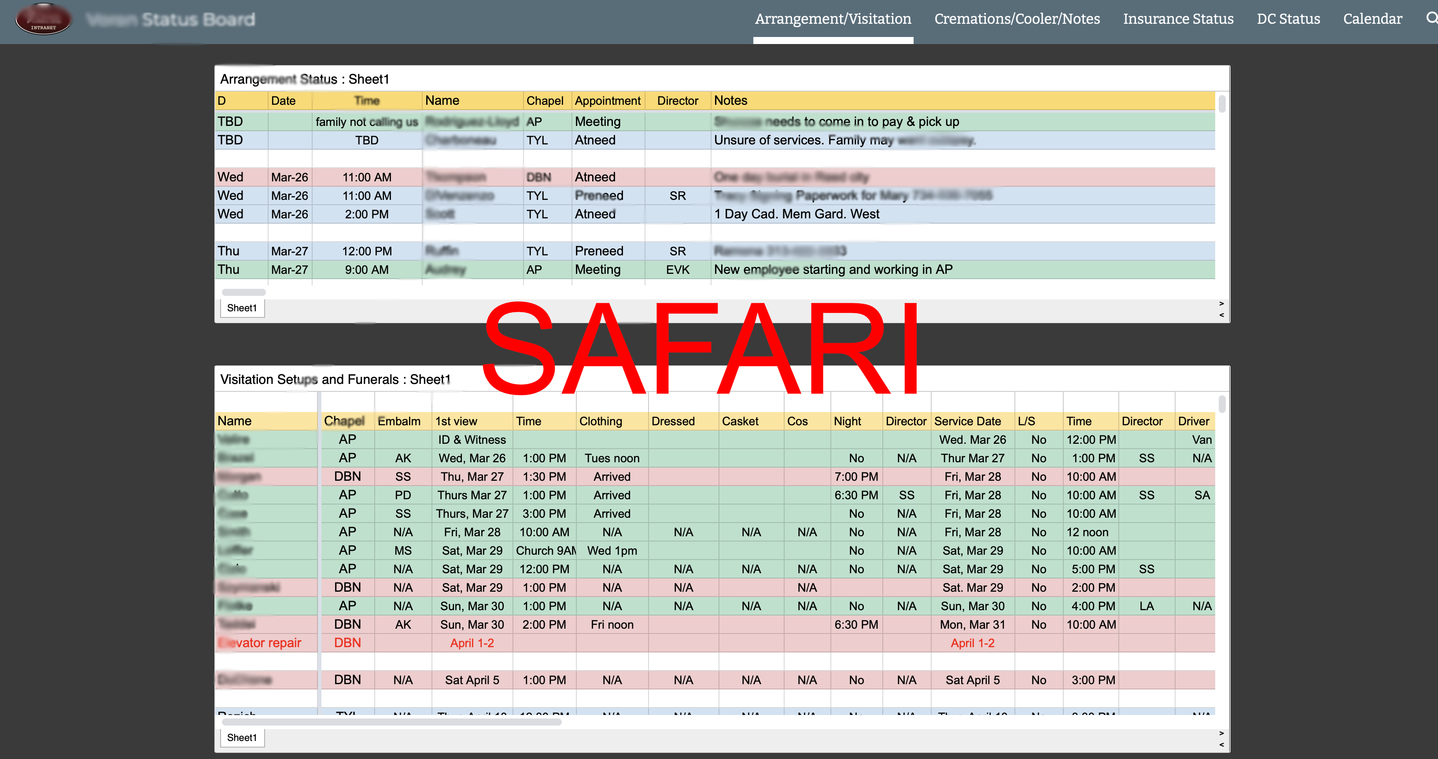The width and height of the screenshot is (1438, 759).
Task: Click the 'Tues noon' clothing cell
Action: click(x=612, y=458)
